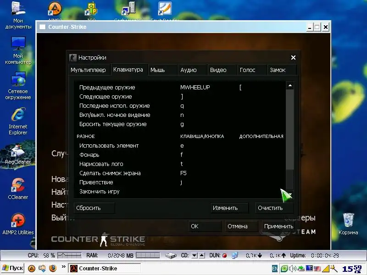The image size is (367, 275).
Task: Click the red DUN indicator dot
Action: [224, 256]
